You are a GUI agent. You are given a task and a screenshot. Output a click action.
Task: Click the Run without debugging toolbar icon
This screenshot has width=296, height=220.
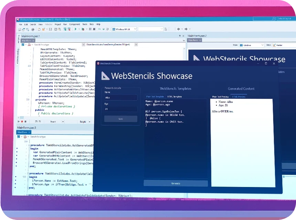coord(83,29)
